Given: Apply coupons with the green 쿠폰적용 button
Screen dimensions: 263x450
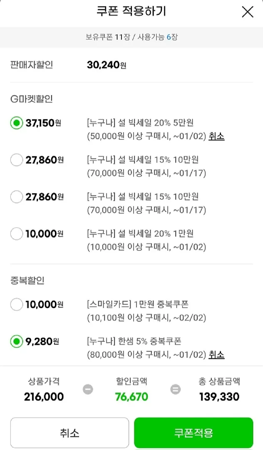Looking at the screenshot, I should click(194, 433).
